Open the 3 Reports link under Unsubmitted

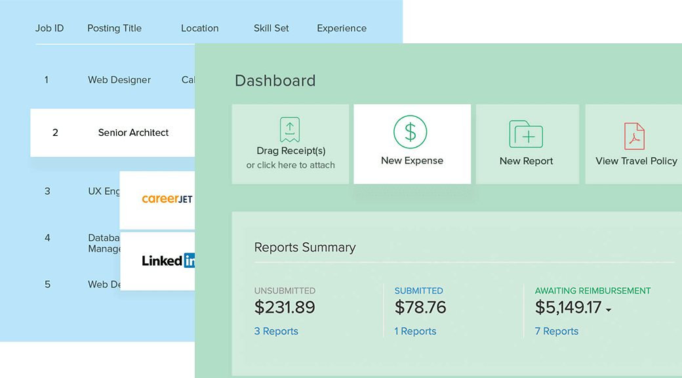(276, 331)
